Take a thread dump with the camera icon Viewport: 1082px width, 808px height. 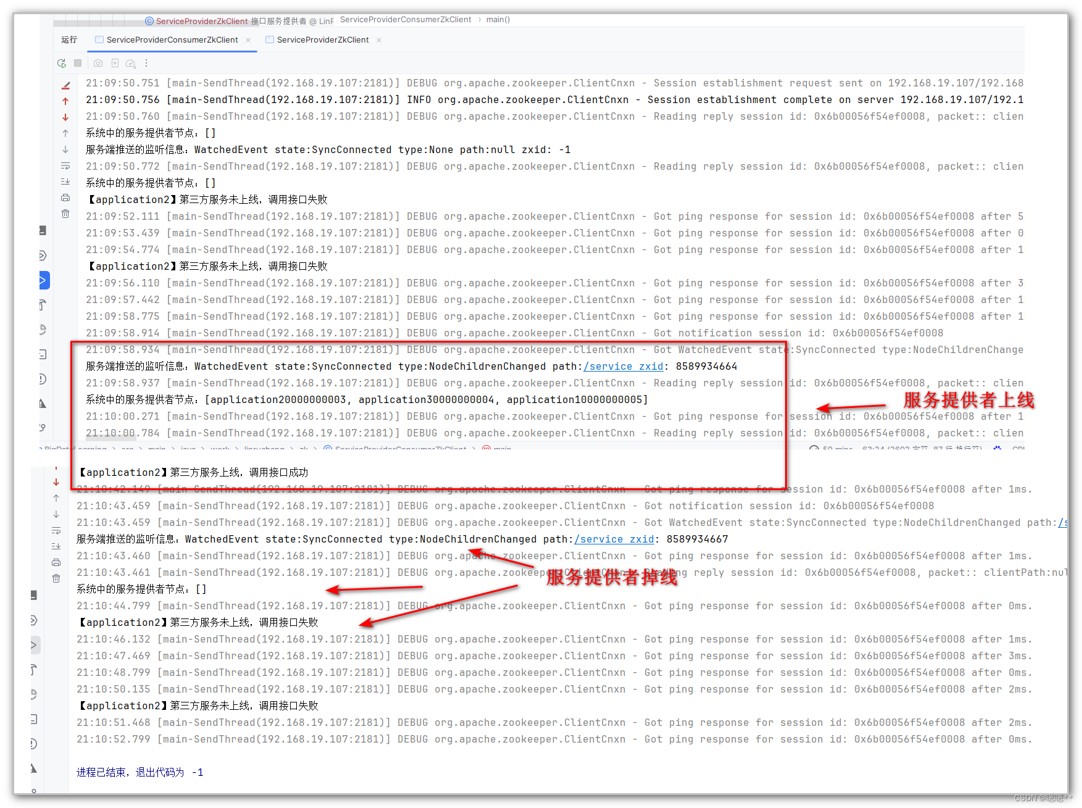[x=98, y=63]
